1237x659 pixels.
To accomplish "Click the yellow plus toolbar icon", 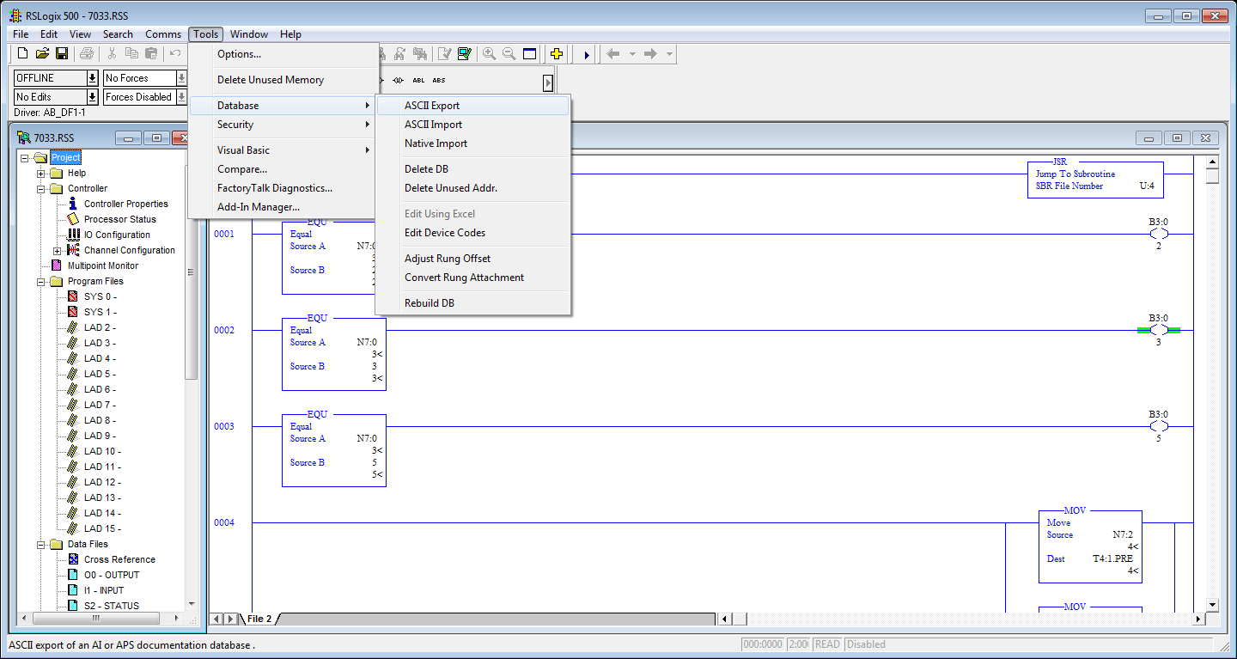I will click(557, 53).
